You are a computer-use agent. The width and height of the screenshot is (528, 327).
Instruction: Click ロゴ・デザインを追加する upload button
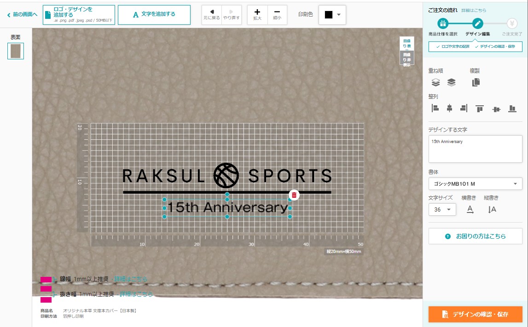tap(79, 15)
